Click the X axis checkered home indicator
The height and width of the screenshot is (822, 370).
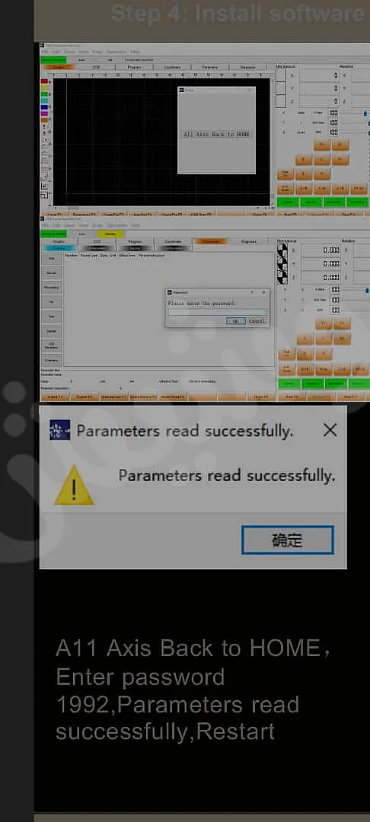coord(282,250)
